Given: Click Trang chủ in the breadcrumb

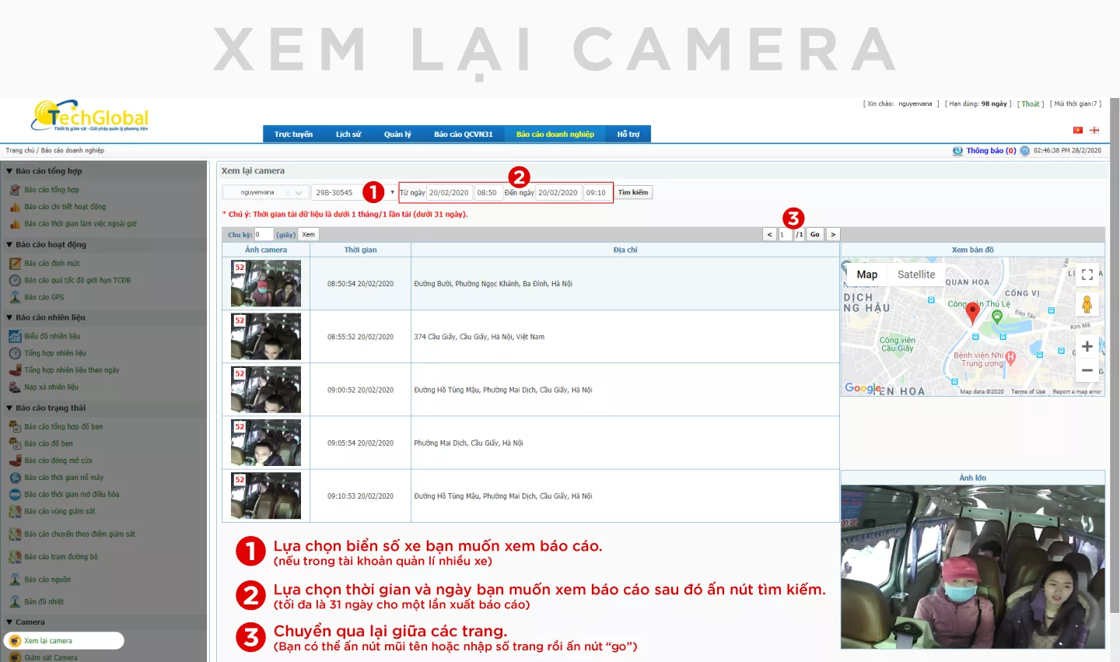Looking at the screenshot, I should tap(20, 151).
